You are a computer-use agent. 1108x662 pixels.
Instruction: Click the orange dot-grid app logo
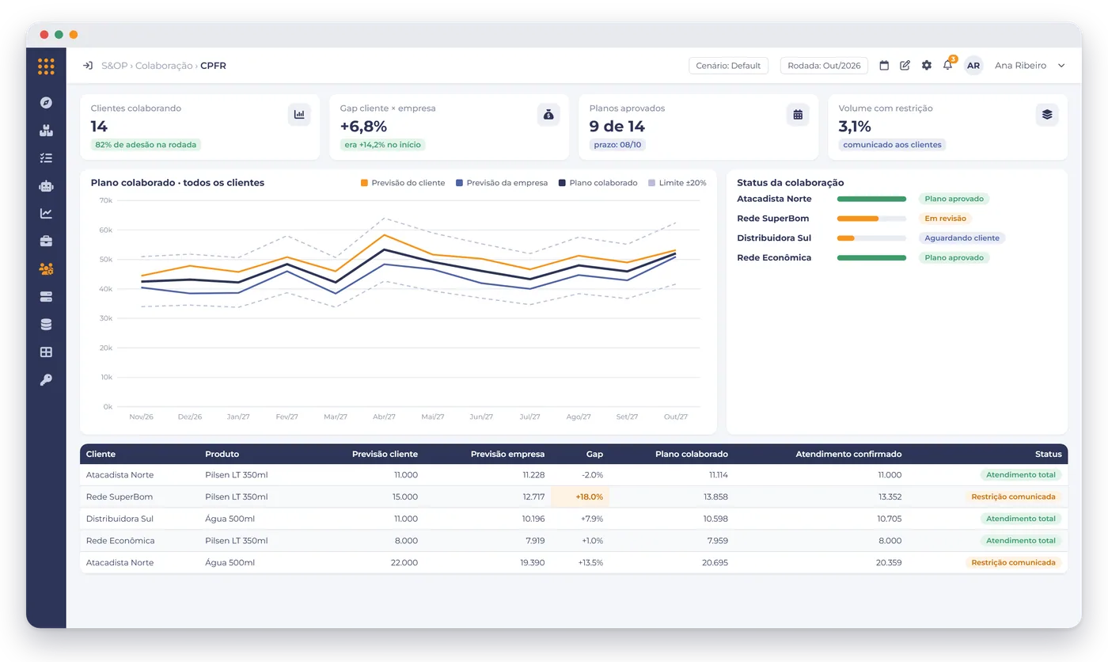tap(46, 67)
